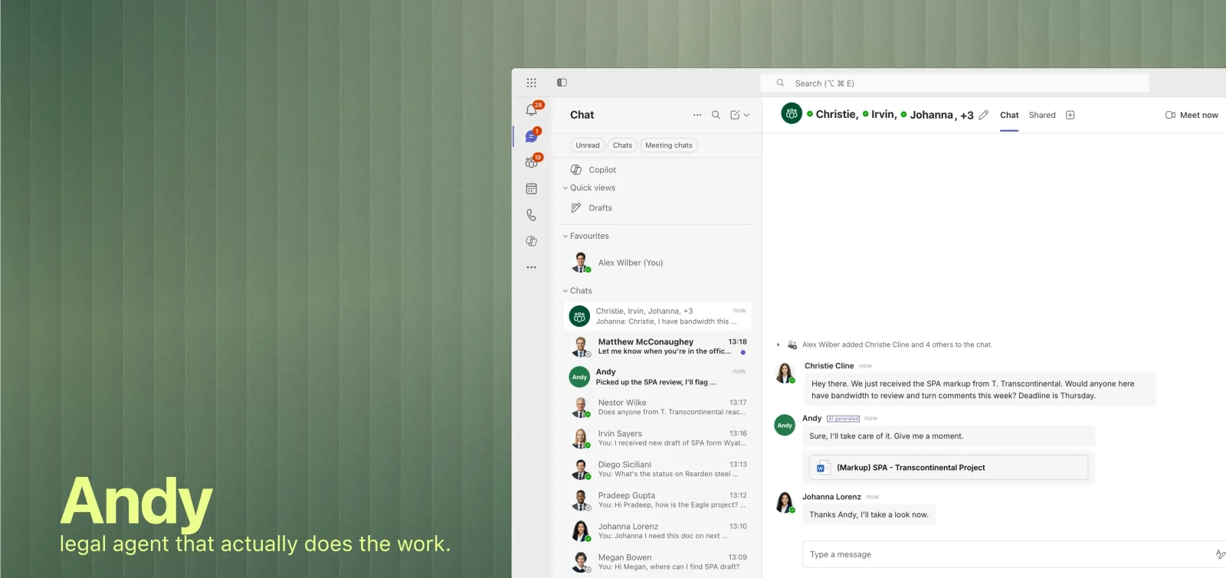Click the group chat avatar in header
This screenshot has width=1226, height=578.
792,114
